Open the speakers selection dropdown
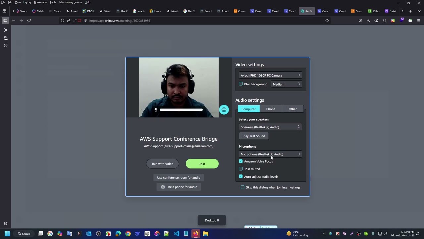This screenshot has width=424, height=239. pyautogui.click(x=270, y=127)
